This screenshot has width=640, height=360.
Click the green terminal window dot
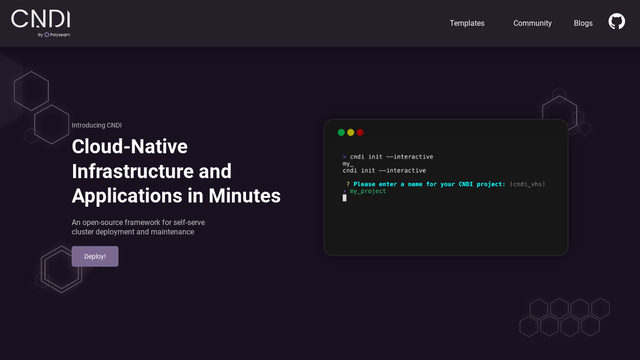pyautogui.click(x=341, y=133)
